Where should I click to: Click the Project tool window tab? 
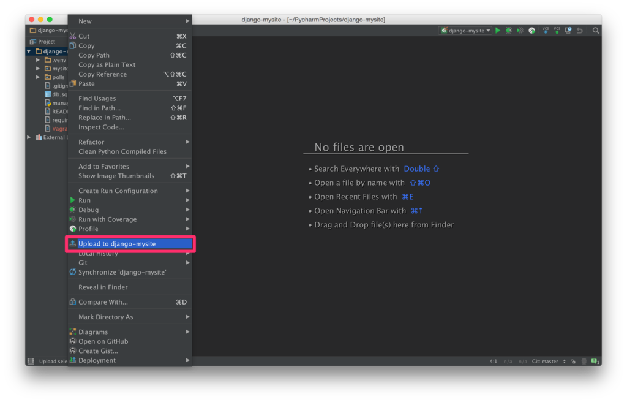[43, 41]
